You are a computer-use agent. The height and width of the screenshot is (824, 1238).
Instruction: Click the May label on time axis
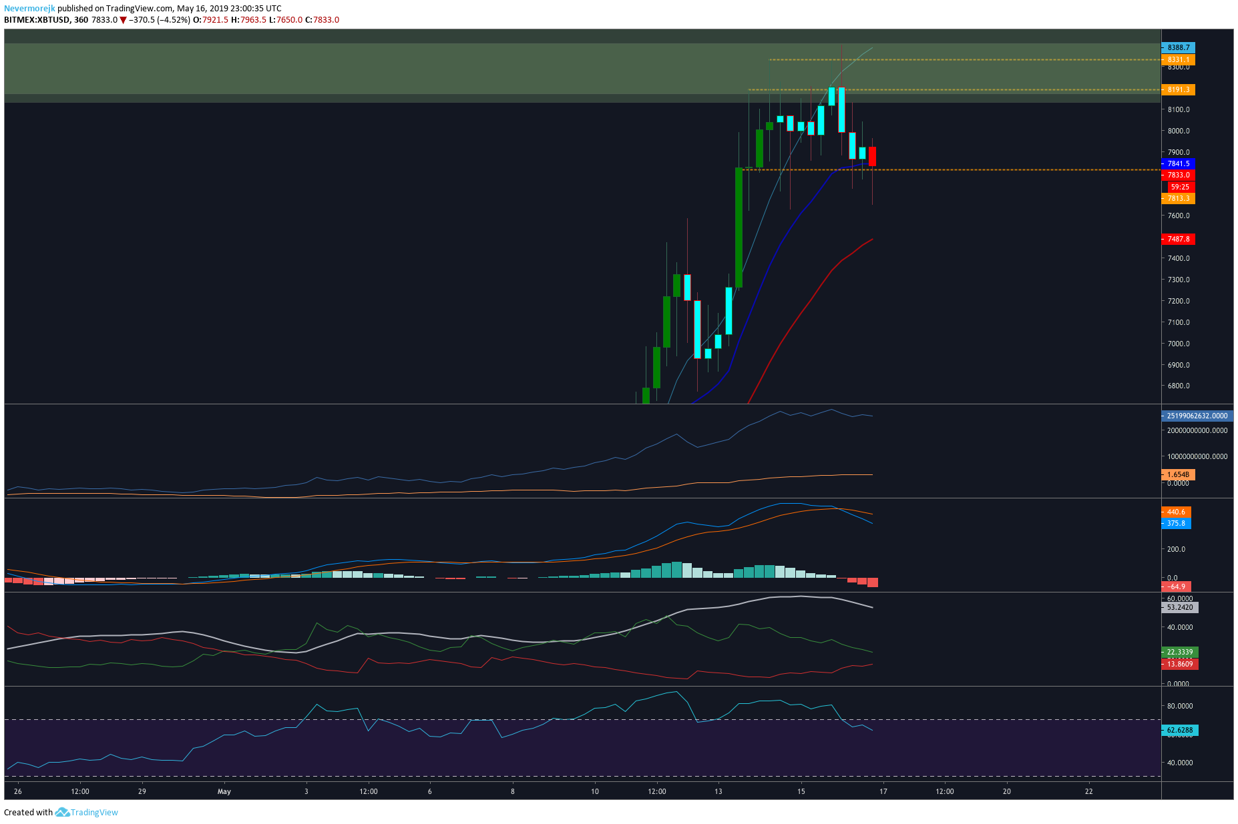coord(224,792)
